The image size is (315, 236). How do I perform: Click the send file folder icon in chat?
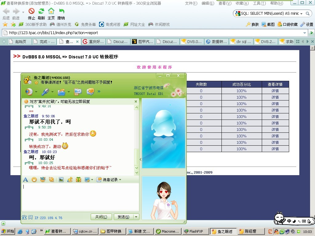pyautogui.click(x=62, y=92)
